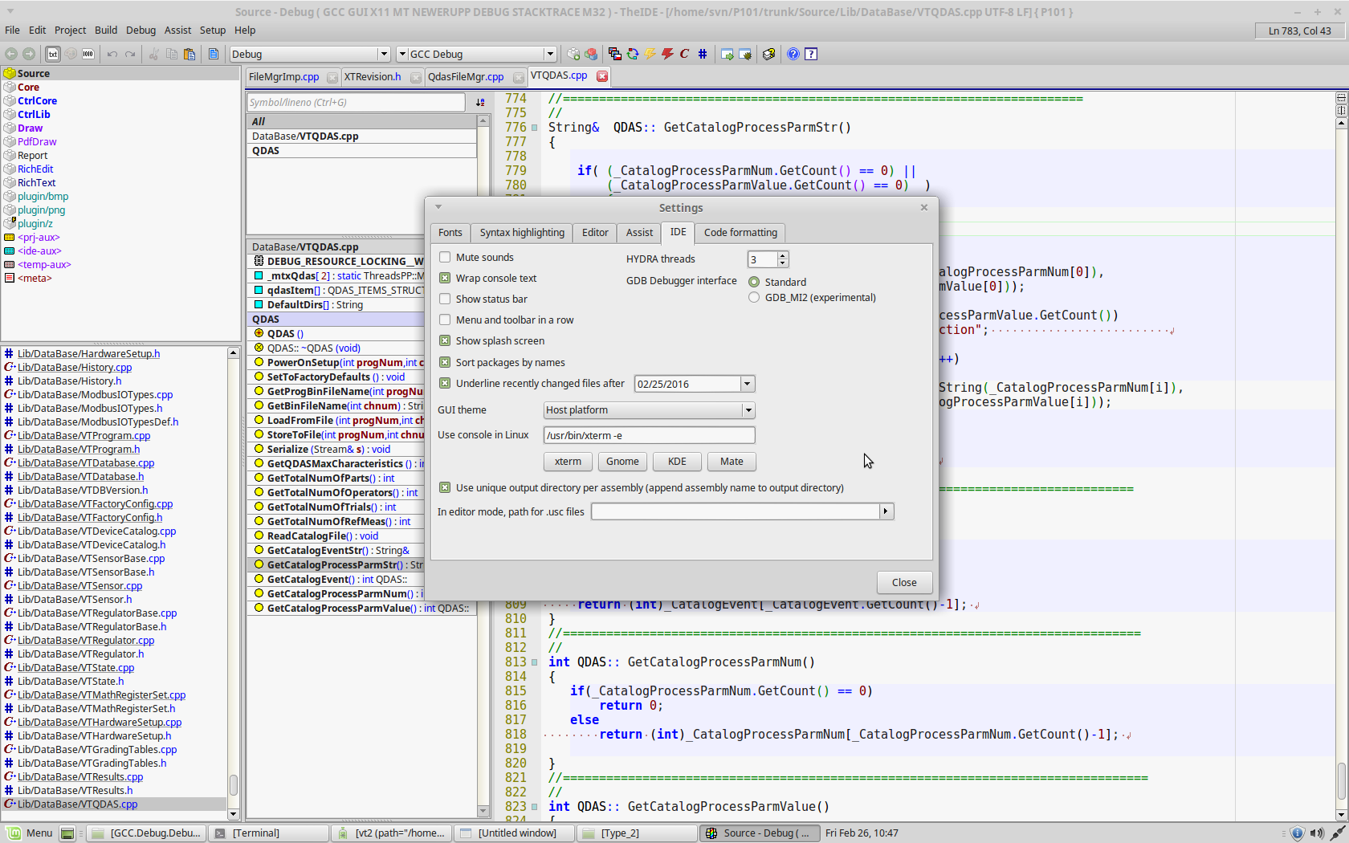Click the undo arrow in the toolbar
This screenshot has height=843, width=1349.
click(x=112, y=55)
